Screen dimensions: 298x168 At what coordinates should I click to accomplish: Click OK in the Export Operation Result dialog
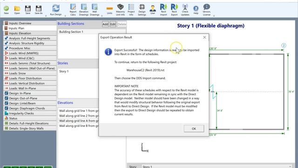pos(194,129)
